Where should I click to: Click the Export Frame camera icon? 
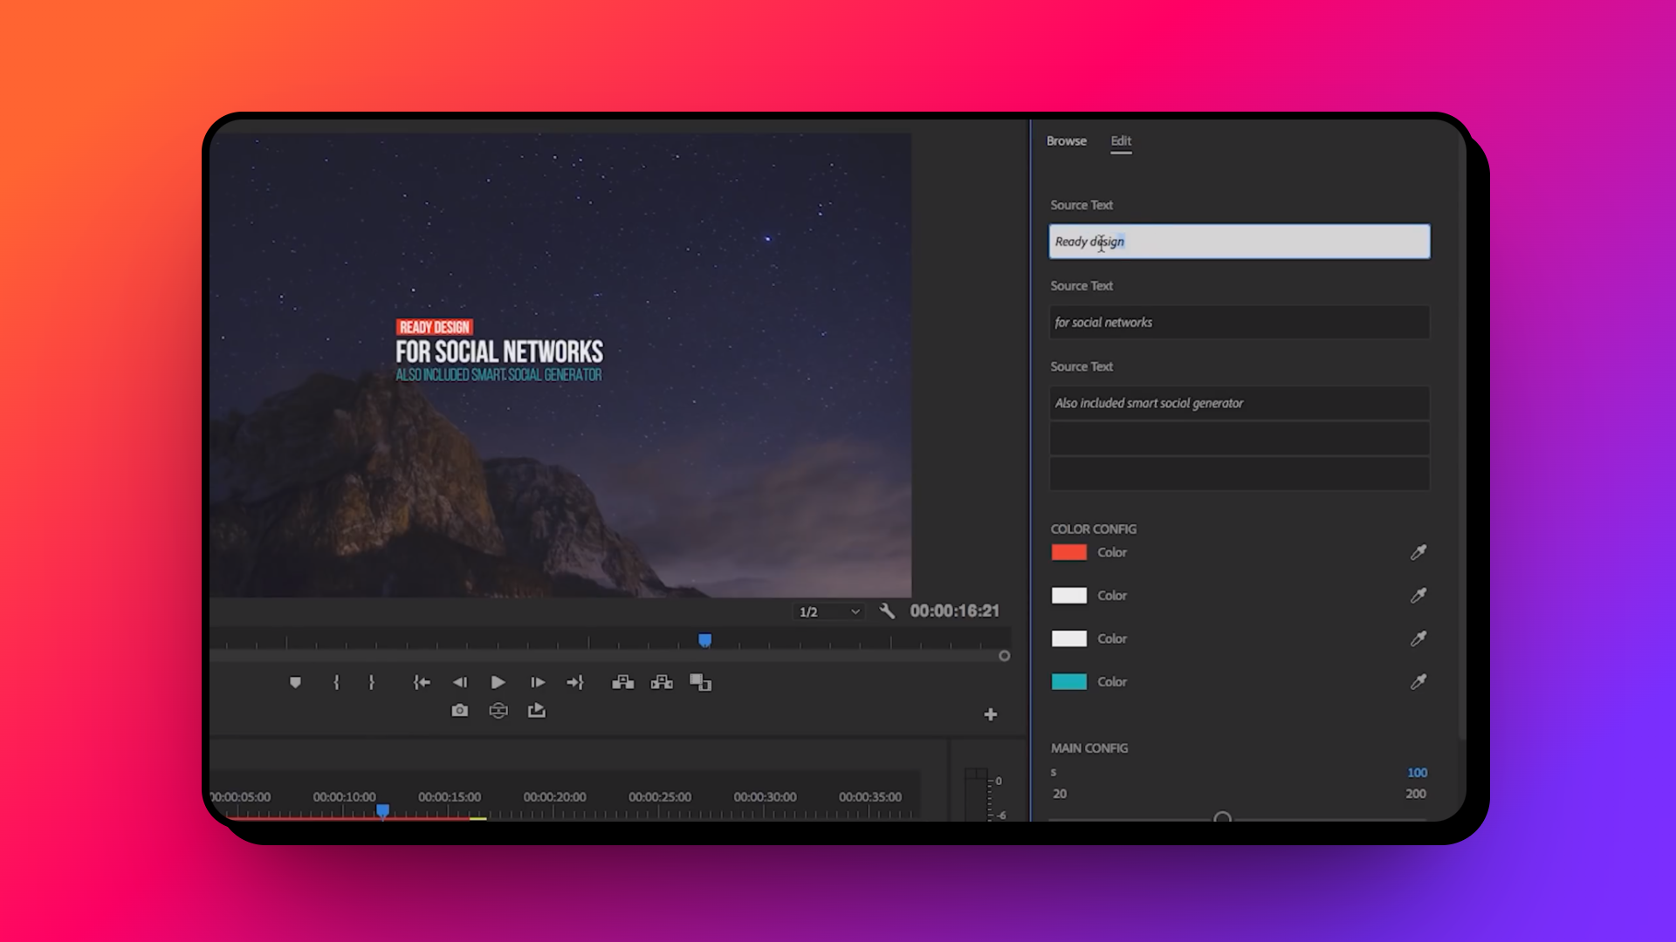click(x=459, y=711)
